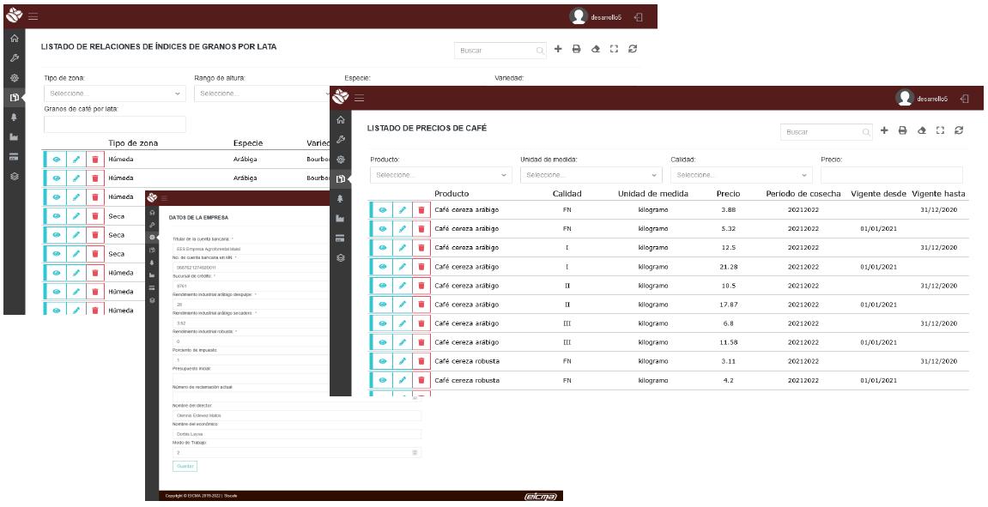View the Café cereza robusta row priced 3.11

pos(383,361)
